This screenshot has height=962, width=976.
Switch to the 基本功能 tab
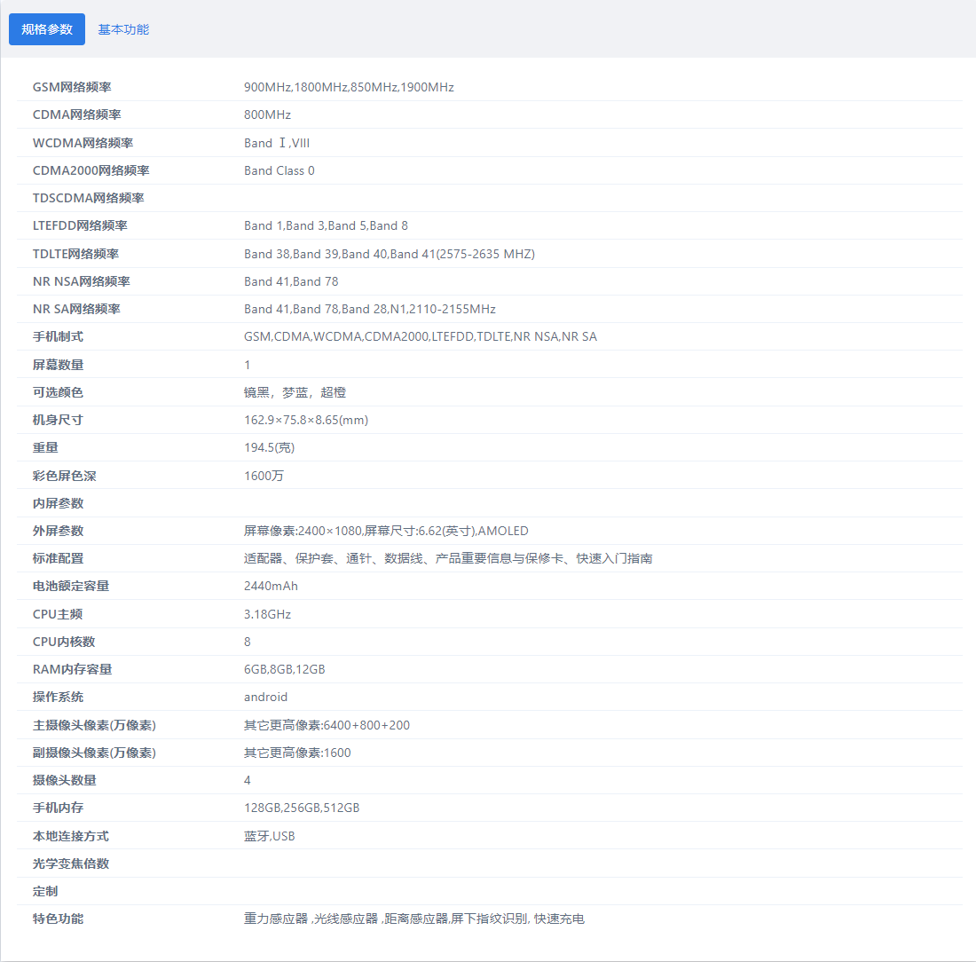click(123, 29)
